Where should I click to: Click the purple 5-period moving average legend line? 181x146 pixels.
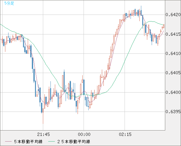[x=8, y=142]
